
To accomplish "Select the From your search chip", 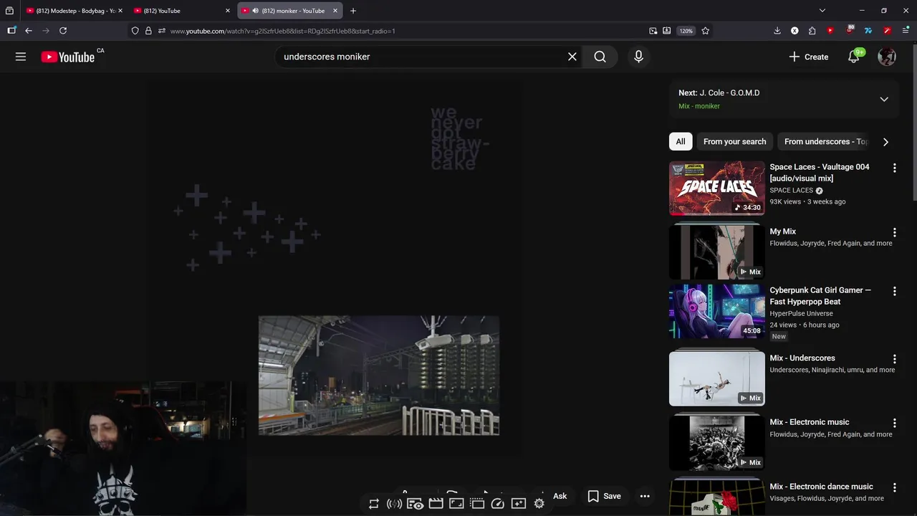I will 734,141.
